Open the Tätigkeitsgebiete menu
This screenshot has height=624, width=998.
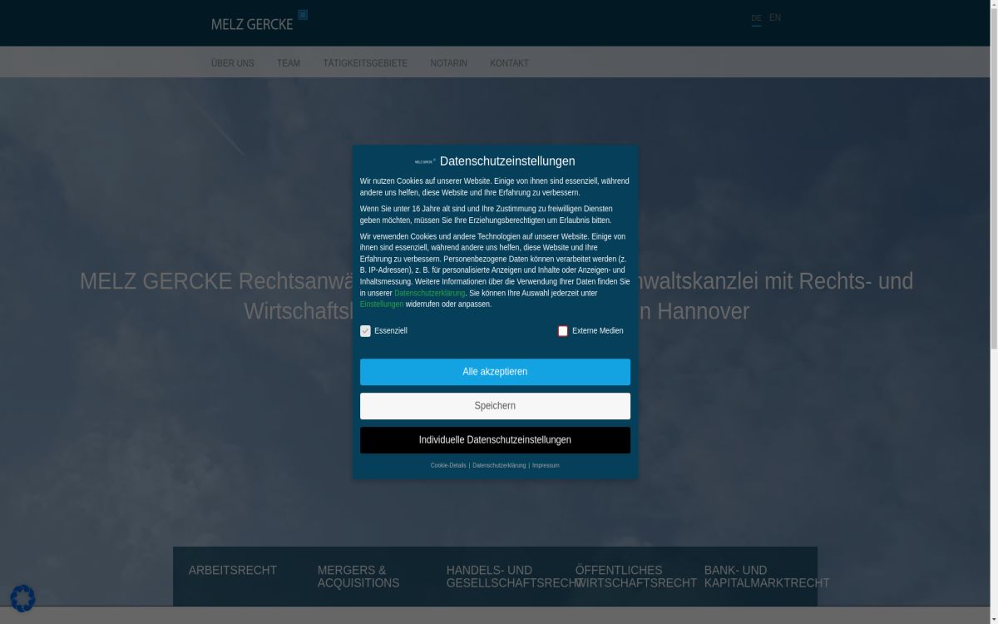pos(365,63)
